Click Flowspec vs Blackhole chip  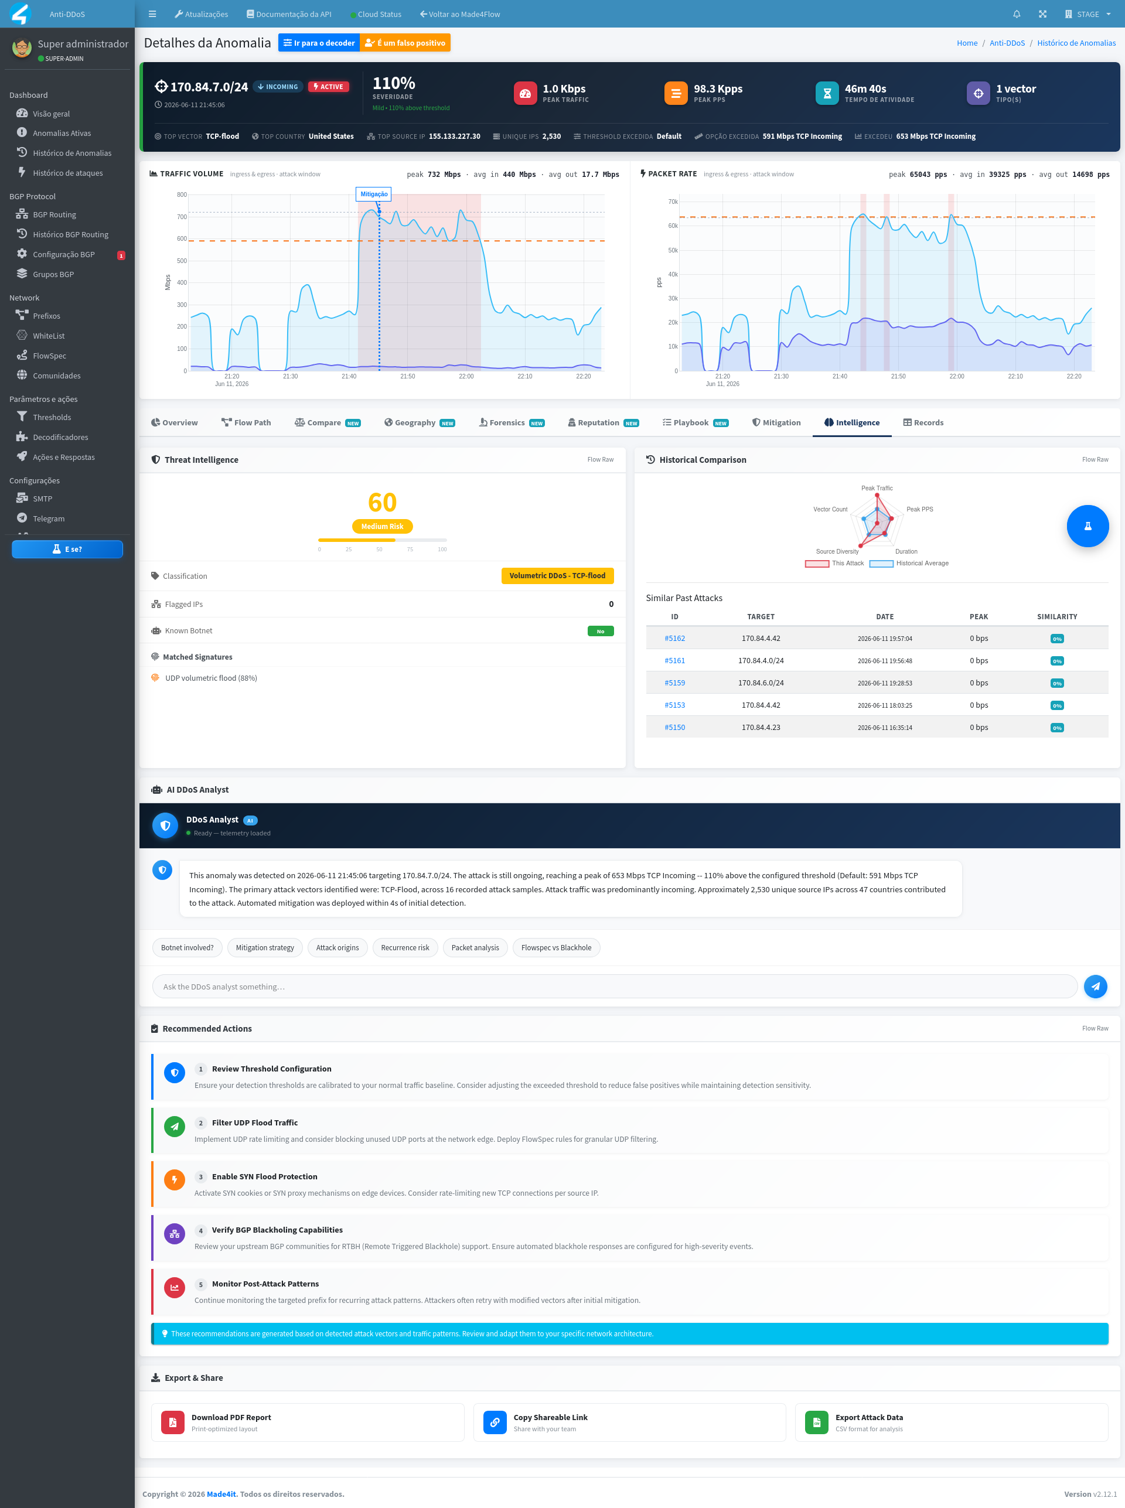click(557, 947)
